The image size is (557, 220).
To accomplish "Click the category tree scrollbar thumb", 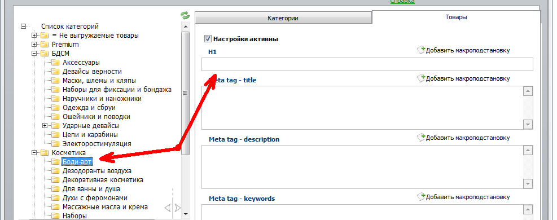I will 186,93.
